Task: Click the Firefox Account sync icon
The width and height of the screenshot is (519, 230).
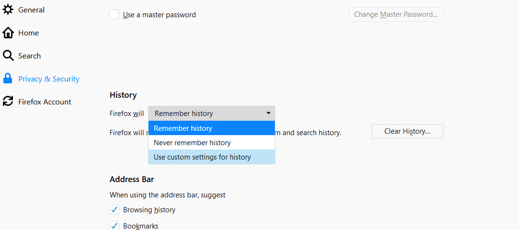Action: tap(8, 102)
